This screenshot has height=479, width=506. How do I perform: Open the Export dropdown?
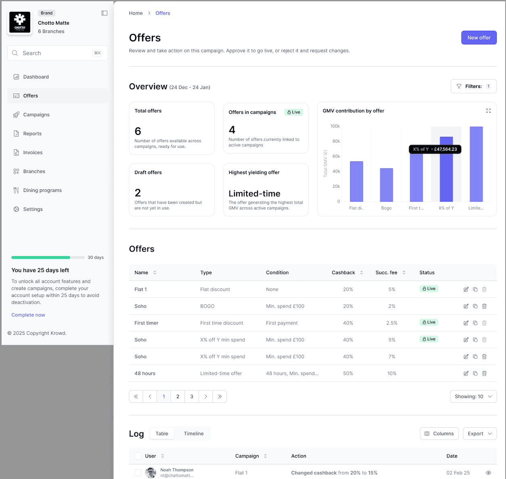click(x=479, y=434)
